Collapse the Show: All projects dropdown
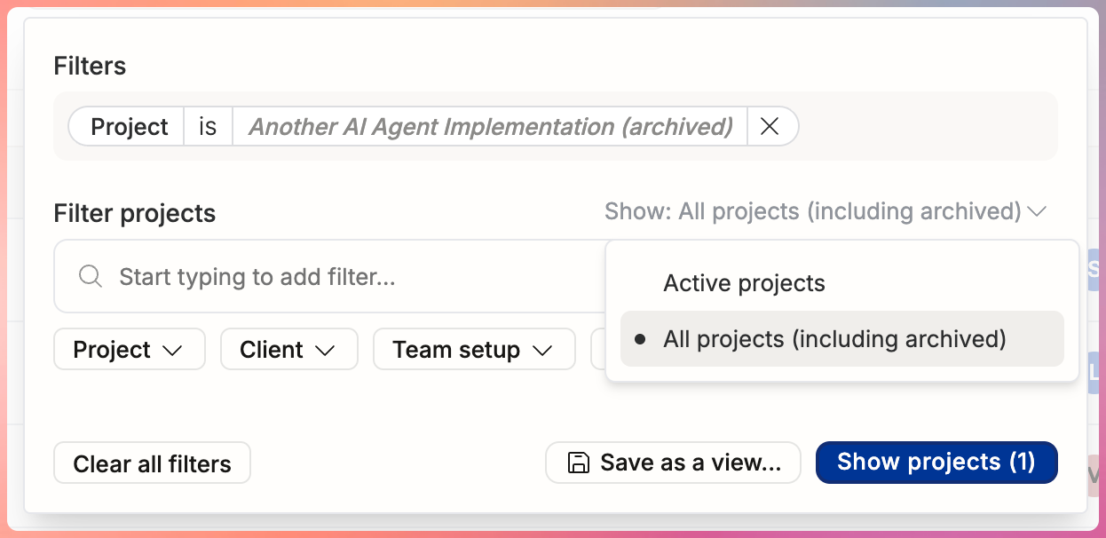Image resolution: width=1106 pixels, height=538 pixels. tap(826, 212)
